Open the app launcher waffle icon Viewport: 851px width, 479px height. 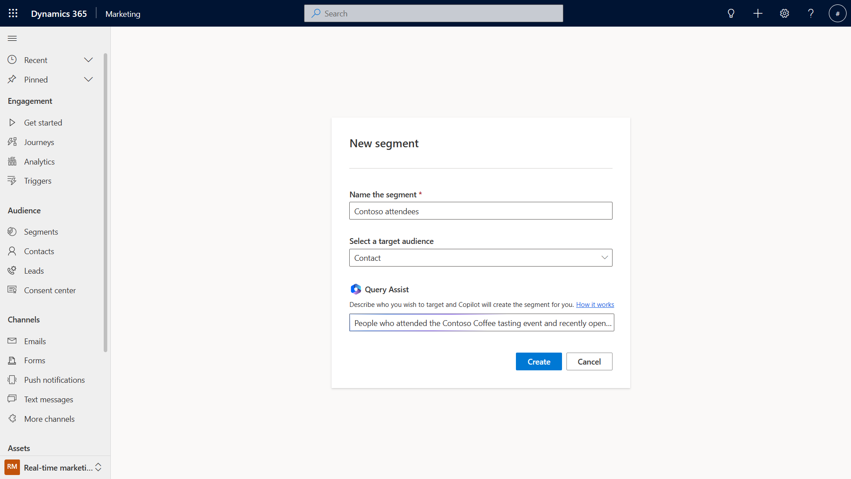coord(13,13)
